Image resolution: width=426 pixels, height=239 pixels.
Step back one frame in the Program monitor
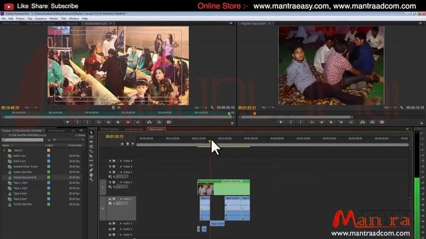pyautogui.click(x=321, y=122)
